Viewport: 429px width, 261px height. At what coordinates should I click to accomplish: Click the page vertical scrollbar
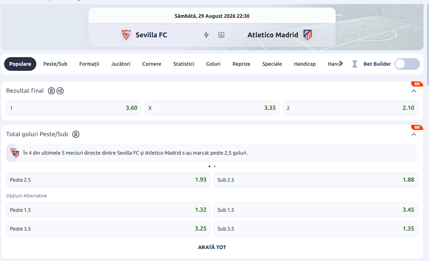(x=427, y=44)
